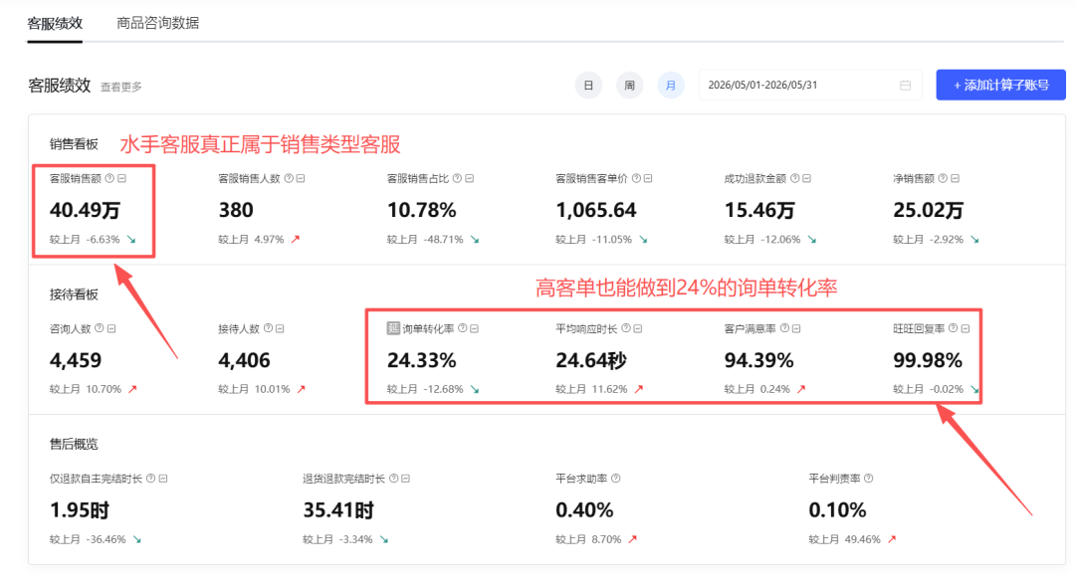Image resolution: width=1075 pixels, height=587 pixels.
Task: Click the 99.98% reply rate value
Action: pyautogui.click(x=928, y=360)
